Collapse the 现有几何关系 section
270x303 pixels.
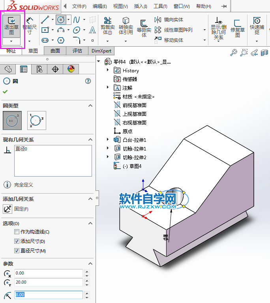pos(90,139)
